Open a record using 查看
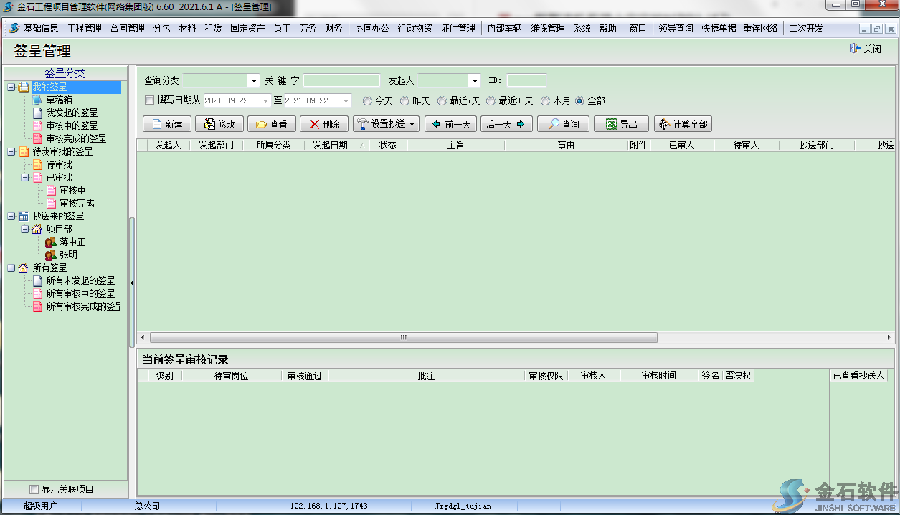This screenshot has height=515, width=900. click(270, 123)
